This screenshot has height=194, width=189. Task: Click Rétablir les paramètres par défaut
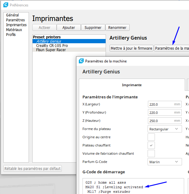[33, 168]
